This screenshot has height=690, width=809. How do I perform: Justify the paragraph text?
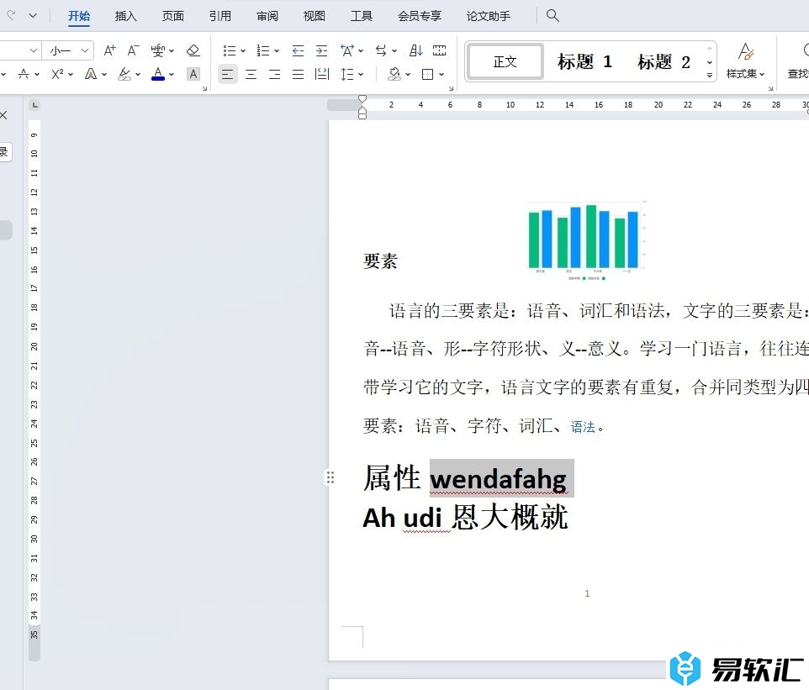tap(299, 75)
